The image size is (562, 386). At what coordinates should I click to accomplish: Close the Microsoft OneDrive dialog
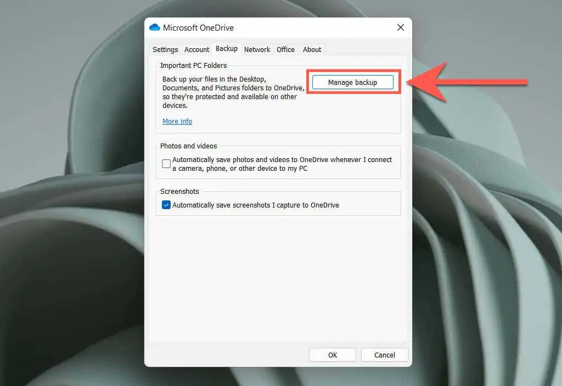click(400, 27)
